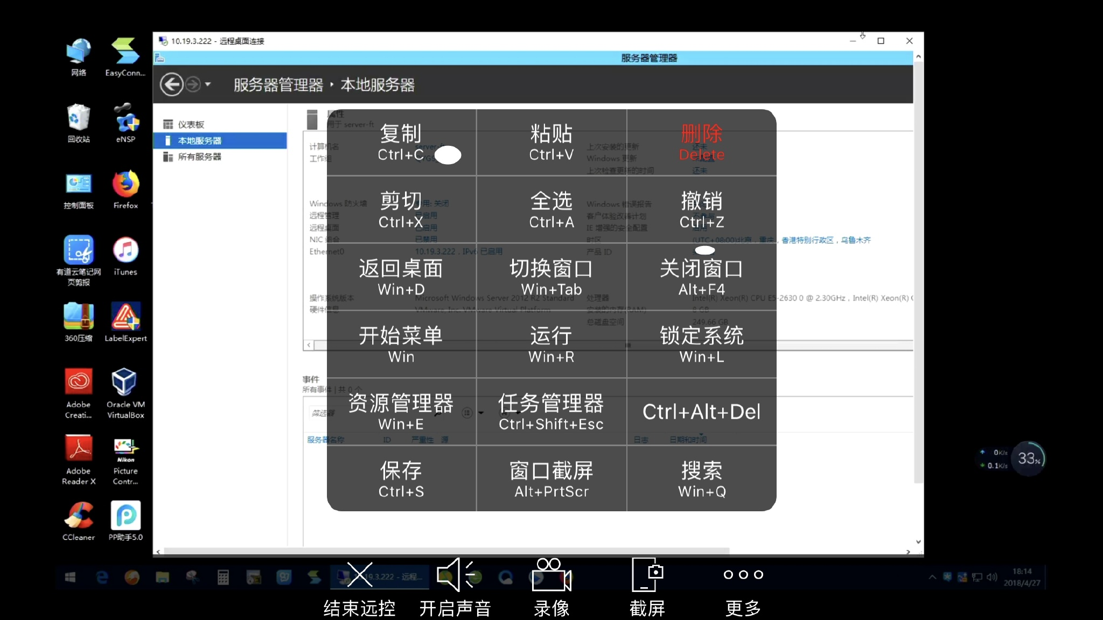1103x620 pixels.
Task: Tap the 撤销 Ctrl+Z shortcut key
Action: tap(702, 210)
